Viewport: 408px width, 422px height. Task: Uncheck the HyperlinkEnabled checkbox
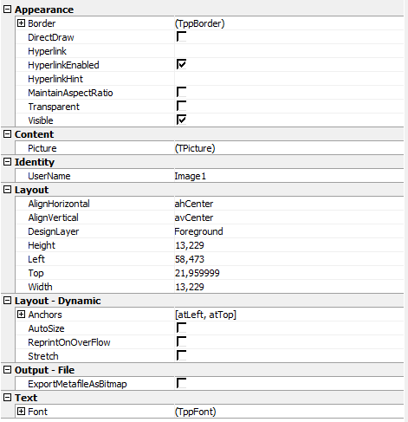tap(181, 65)
